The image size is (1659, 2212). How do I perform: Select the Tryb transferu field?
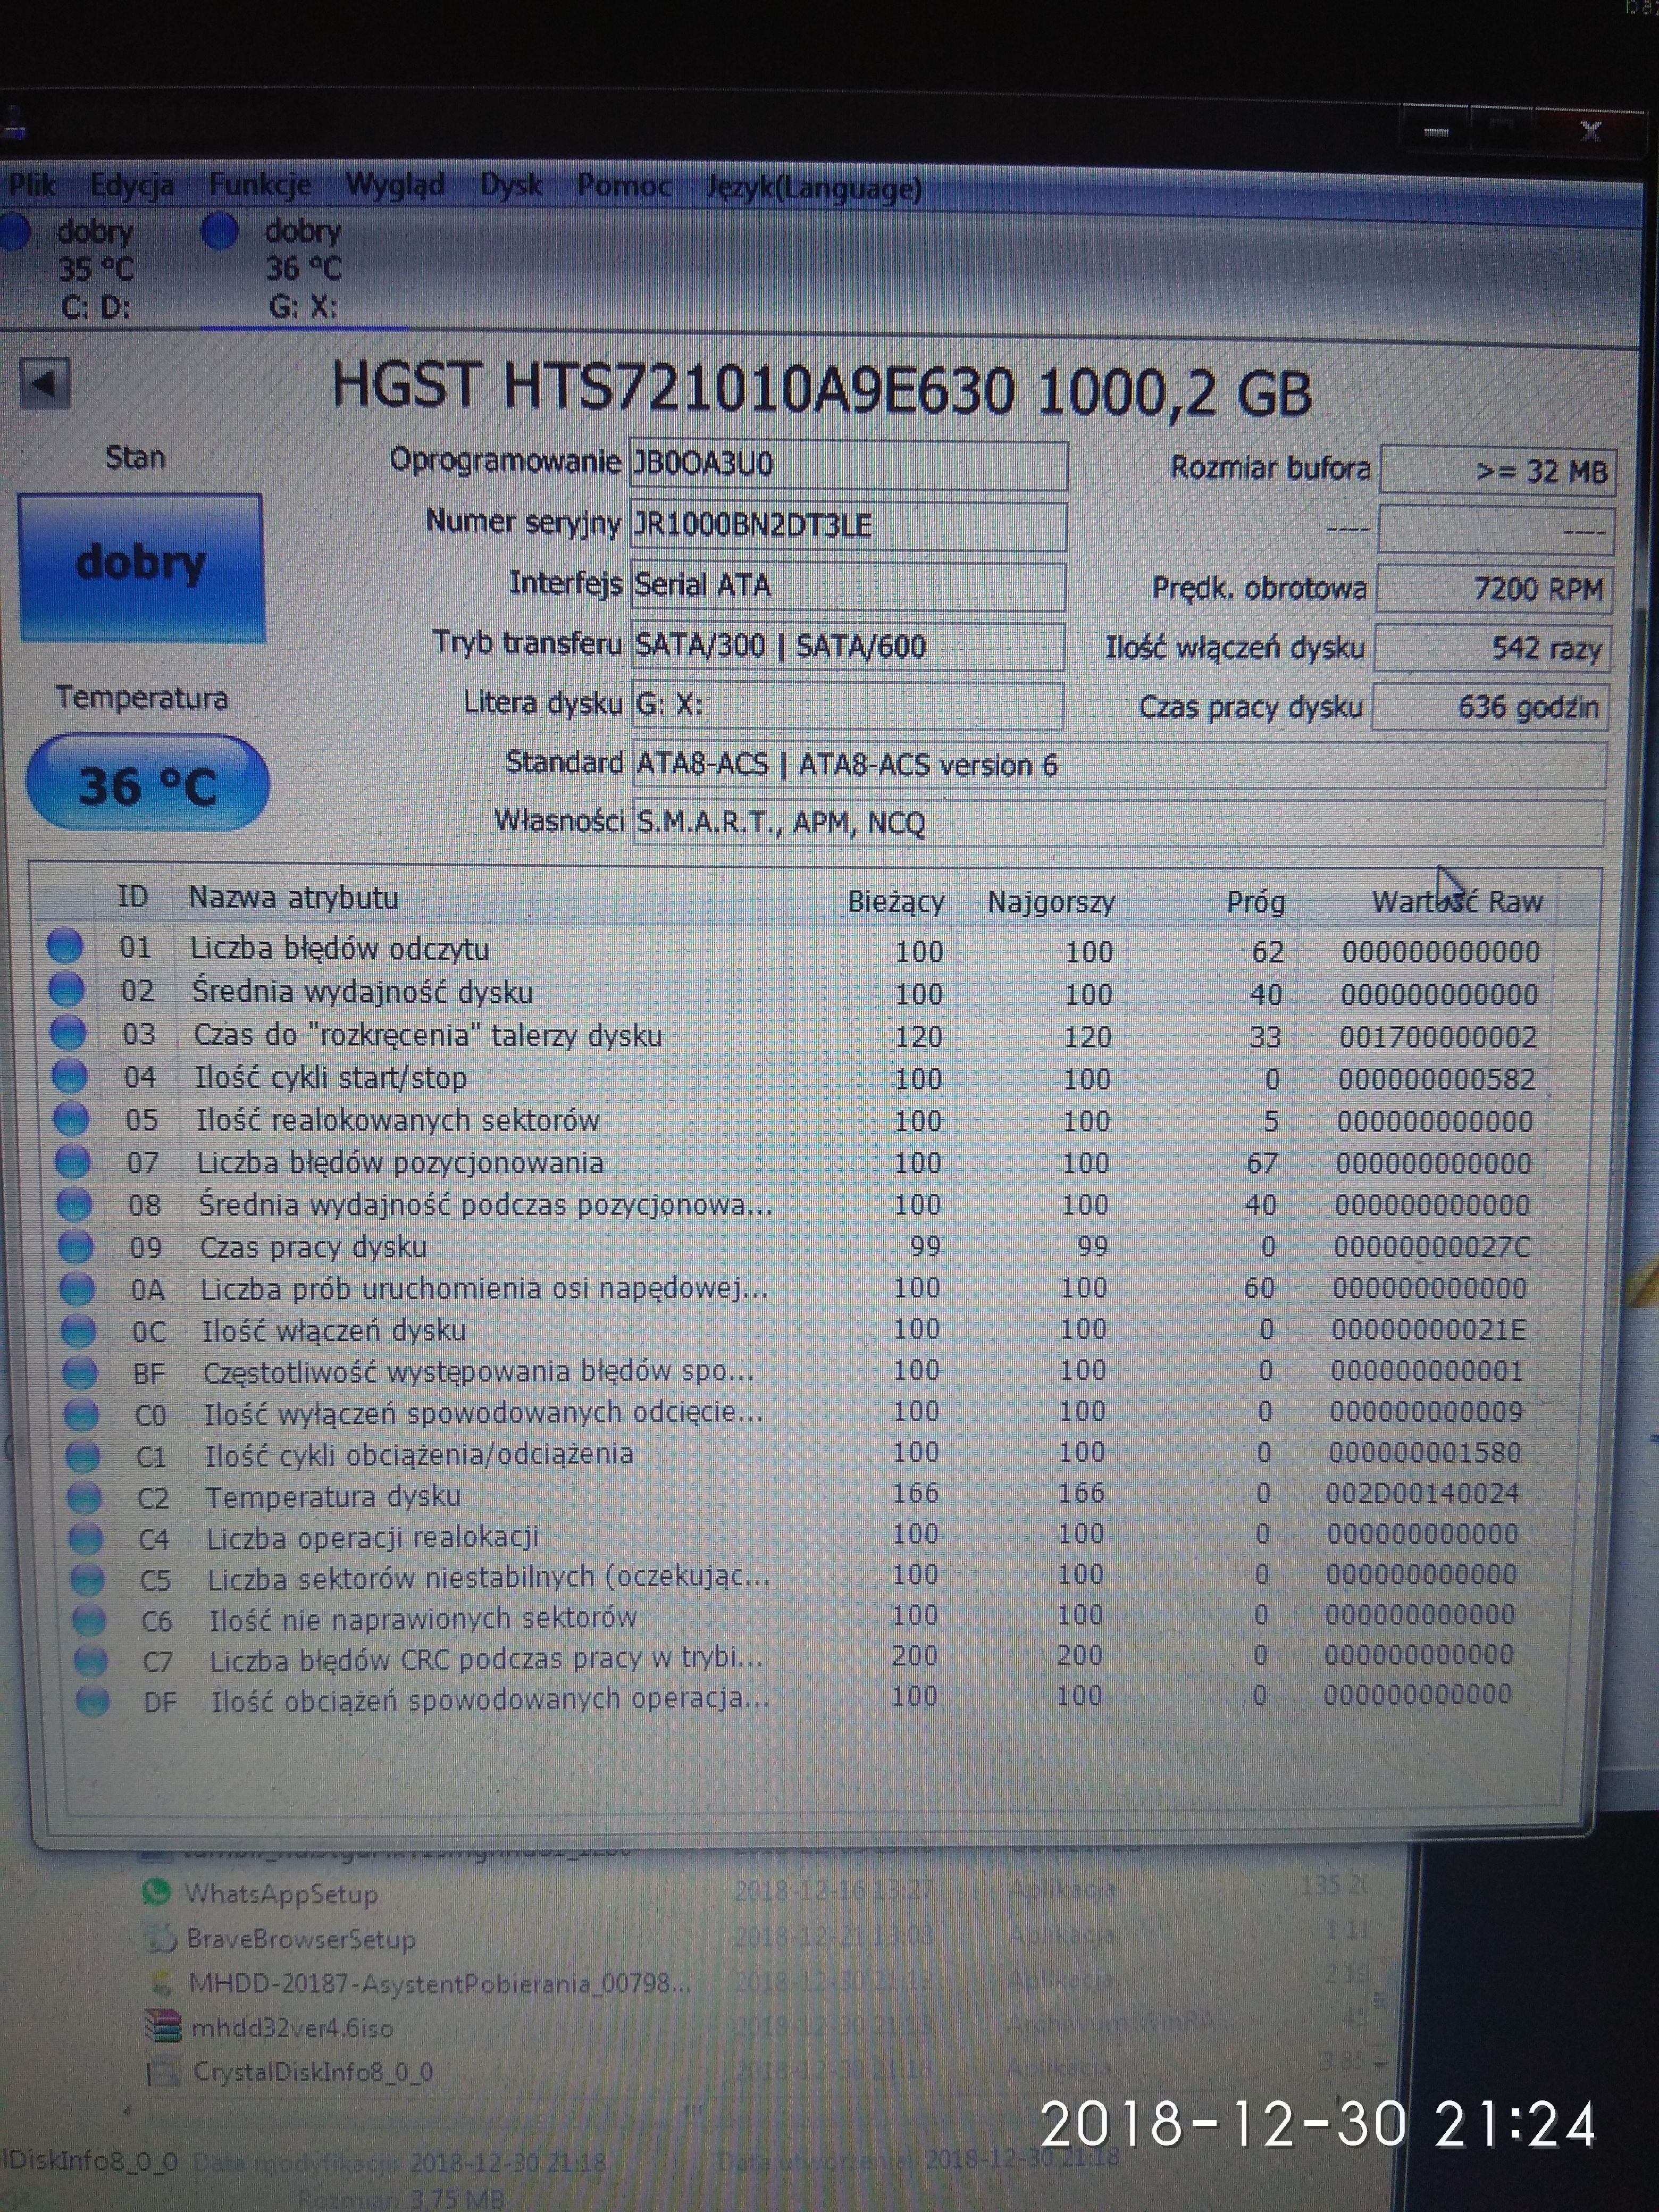tap(847, 646)
